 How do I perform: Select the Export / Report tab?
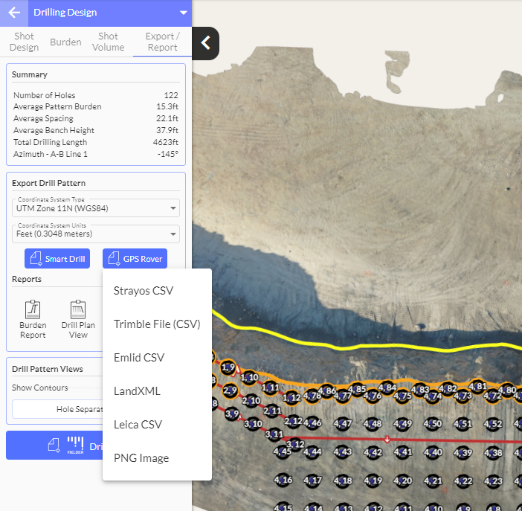point(162,42)
